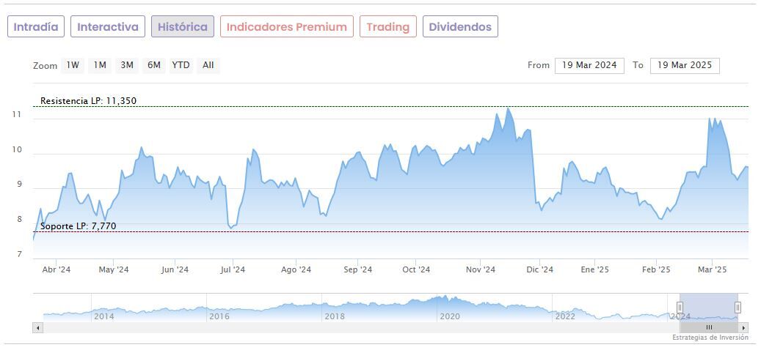
Task: Open the Estrategias de Inversión credit link
Action: 710,338
